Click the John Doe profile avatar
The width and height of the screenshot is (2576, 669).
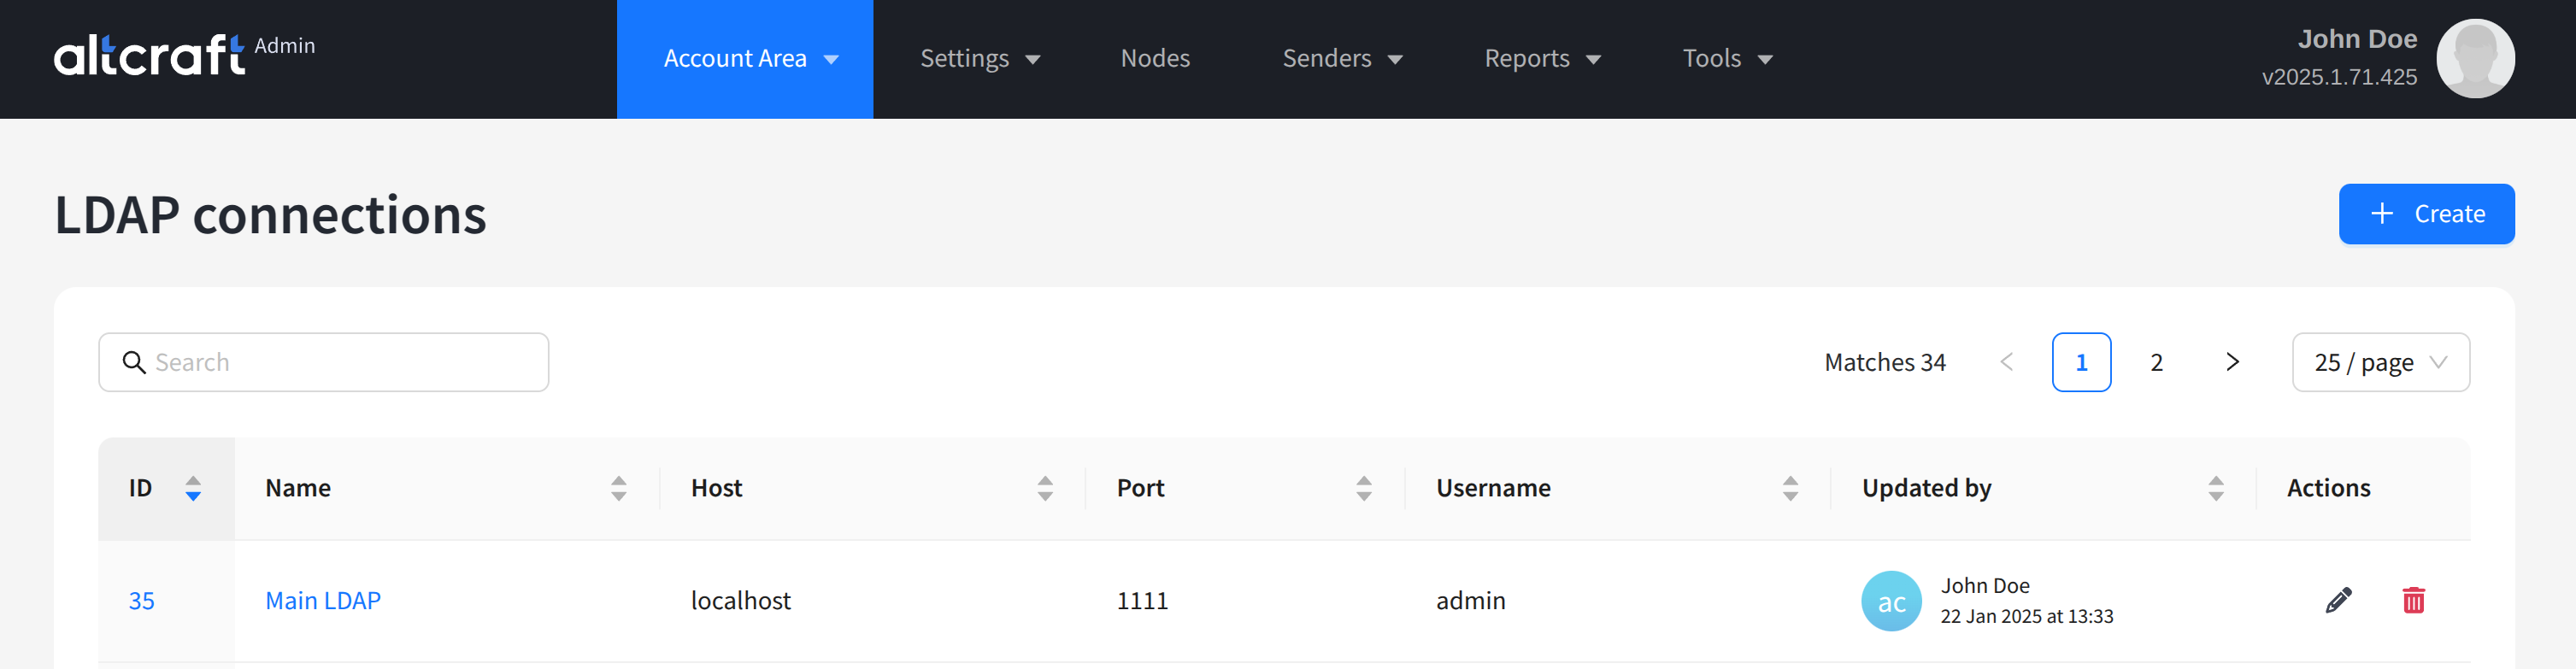(2474, 59)
